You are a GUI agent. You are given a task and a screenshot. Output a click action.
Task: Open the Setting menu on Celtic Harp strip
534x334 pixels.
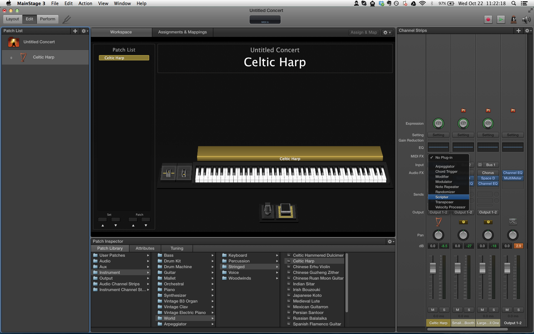tap(438, 135)
